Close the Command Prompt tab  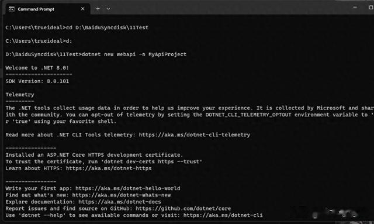[x=82, y=9]
